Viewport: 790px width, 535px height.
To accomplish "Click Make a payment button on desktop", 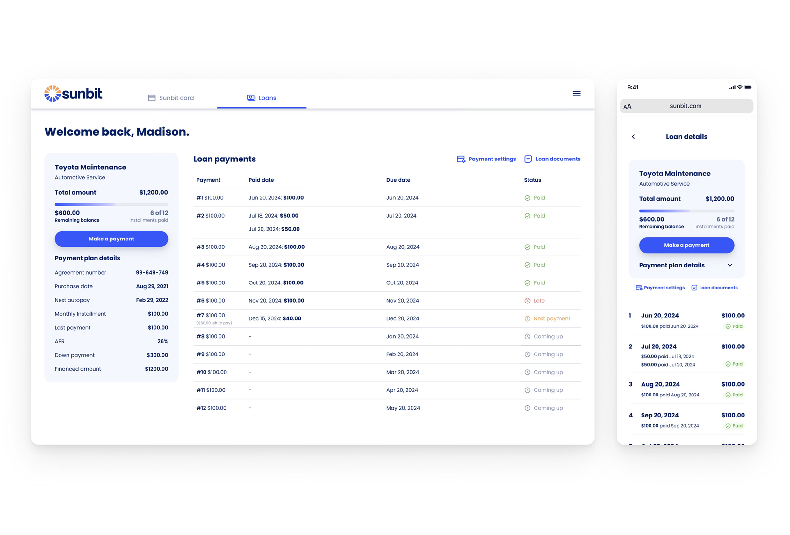I will tap(111, 239).
